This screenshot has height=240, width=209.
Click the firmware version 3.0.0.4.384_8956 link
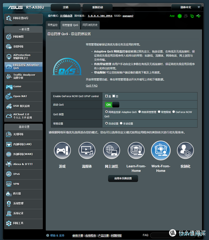point(100,16)
